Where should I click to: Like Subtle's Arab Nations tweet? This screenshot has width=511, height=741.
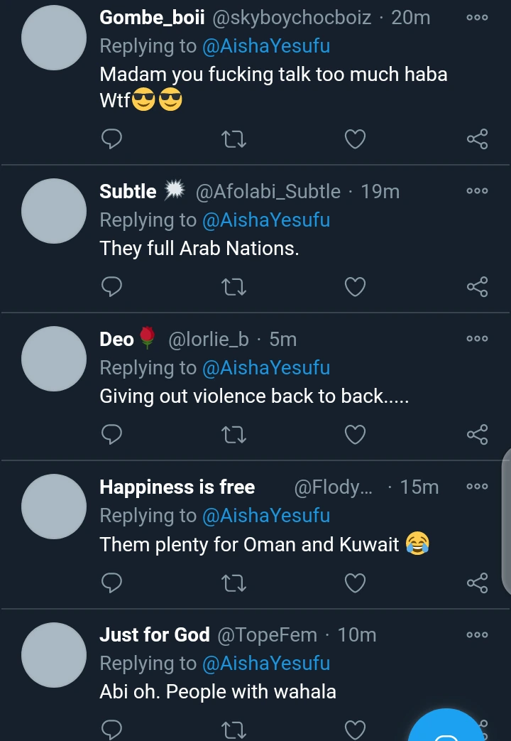355,286
